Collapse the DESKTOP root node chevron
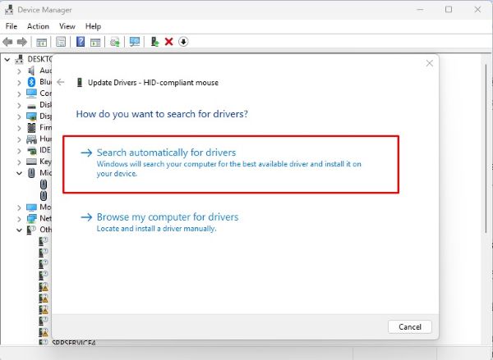The width and height of the screenshot is (493, 360). (7, 59)
